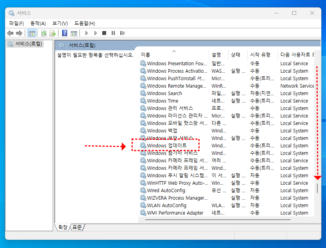The width and height of the screenshot is (326, 248).
Task: Switch to the 표준 tab
Action: 77,227
